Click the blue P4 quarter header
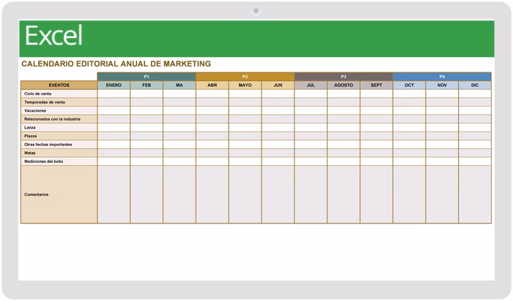This screenshot has width=513, height=301. point(442,77)
